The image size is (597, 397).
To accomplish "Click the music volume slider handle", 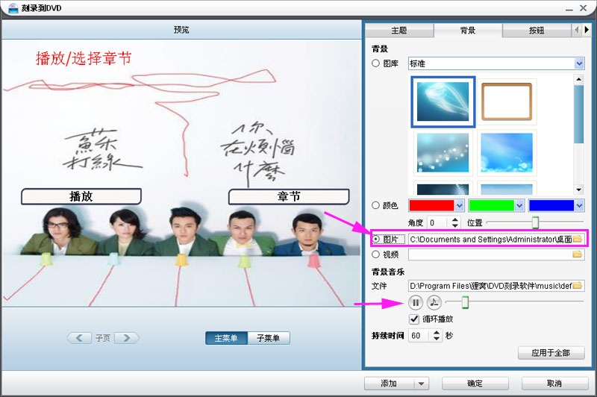I will (465, 302).
